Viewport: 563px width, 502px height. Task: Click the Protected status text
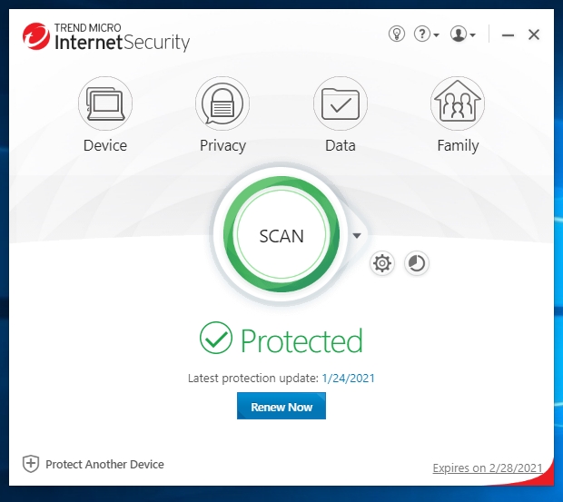coord(301,341)
